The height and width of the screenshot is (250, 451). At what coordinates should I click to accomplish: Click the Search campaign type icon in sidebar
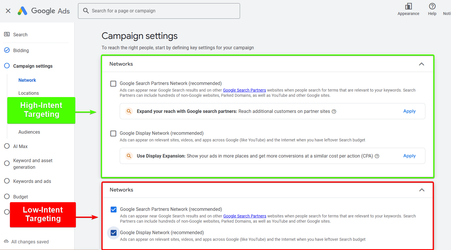pyautogui.click(x=7, y=35)
